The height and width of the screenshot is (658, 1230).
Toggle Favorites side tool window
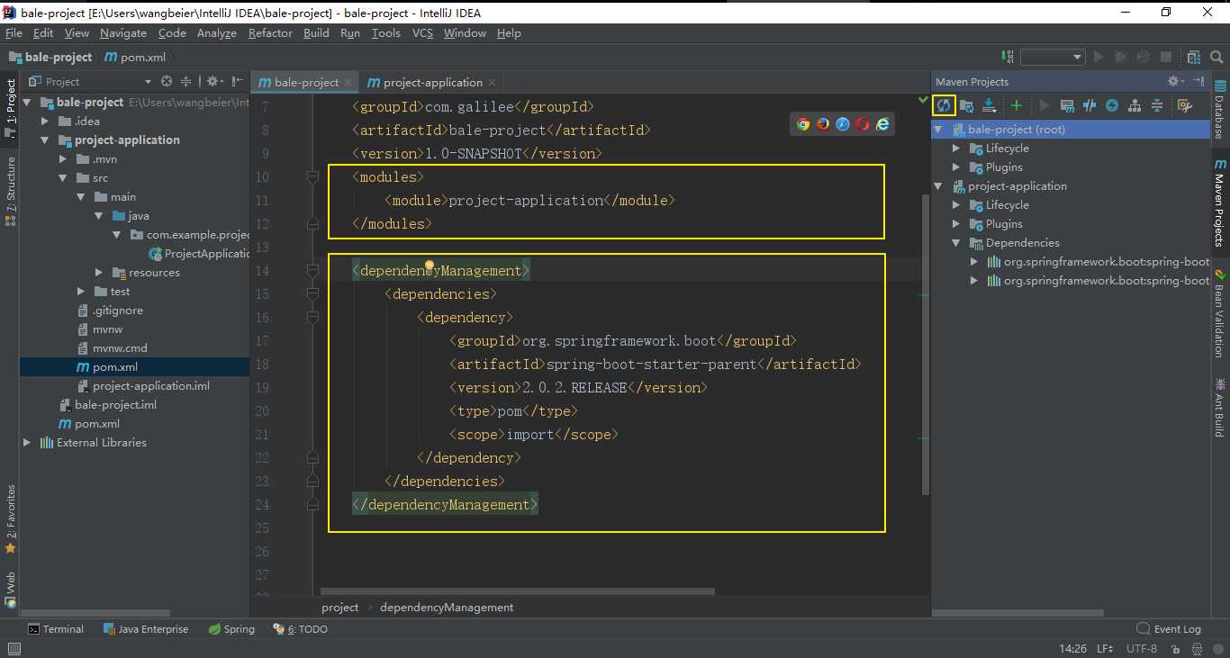click(x=10, y=518)
